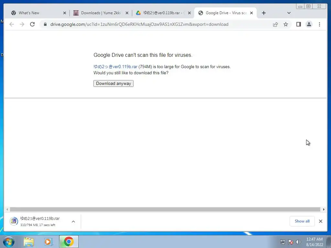The height and width of the screenshot is (248, 331).
Task: Restore down the Chrome window
Action: point(308,6)
